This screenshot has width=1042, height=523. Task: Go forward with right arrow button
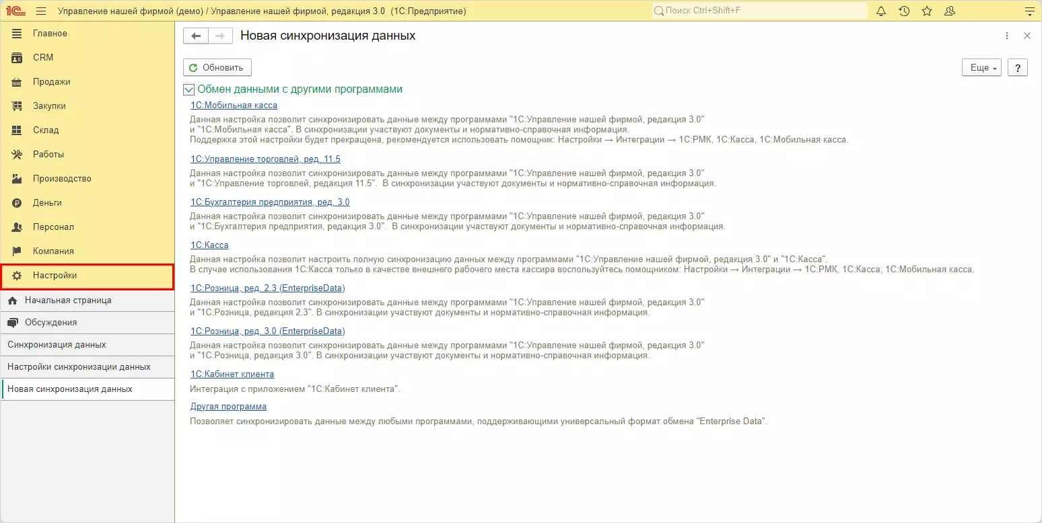click(220, 36)
